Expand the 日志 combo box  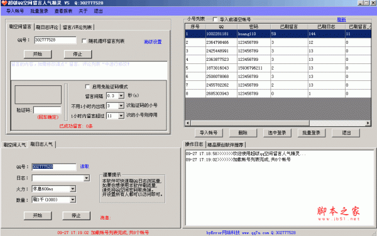[87, 178]
